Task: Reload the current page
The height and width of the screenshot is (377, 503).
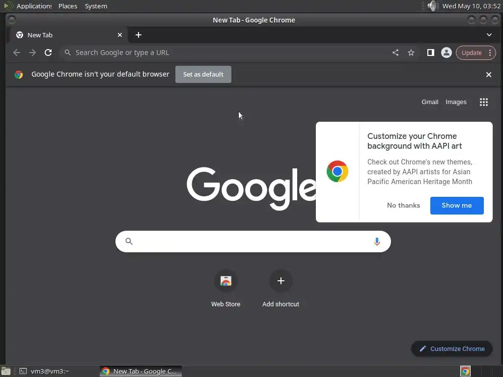Action: pos(48,53)
